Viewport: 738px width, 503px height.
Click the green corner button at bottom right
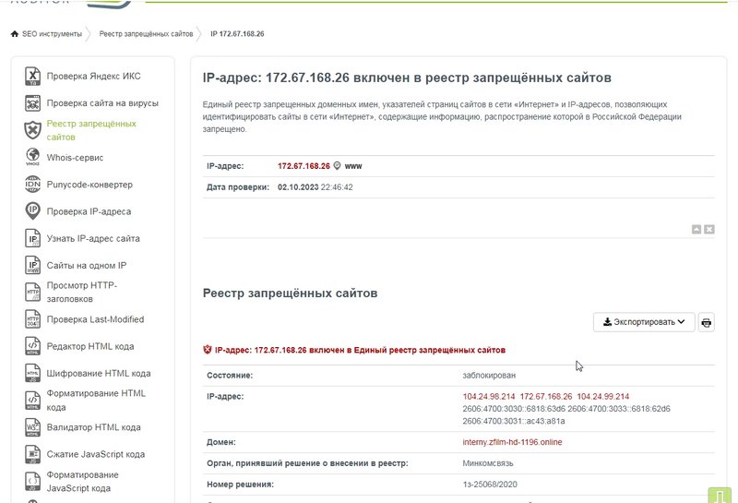point(720,496)
